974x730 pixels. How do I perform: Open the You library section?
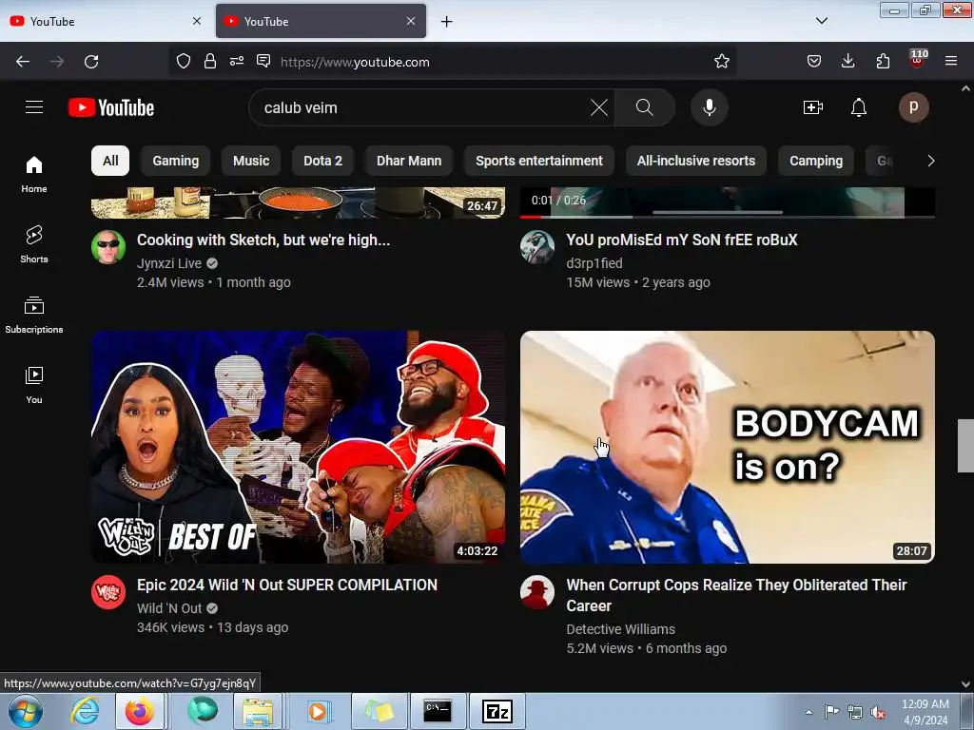coord(34,385)
